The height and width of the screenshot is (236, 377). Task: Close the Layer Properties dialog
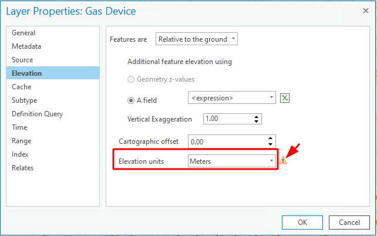pyautogui.click(x=366, y=11)
